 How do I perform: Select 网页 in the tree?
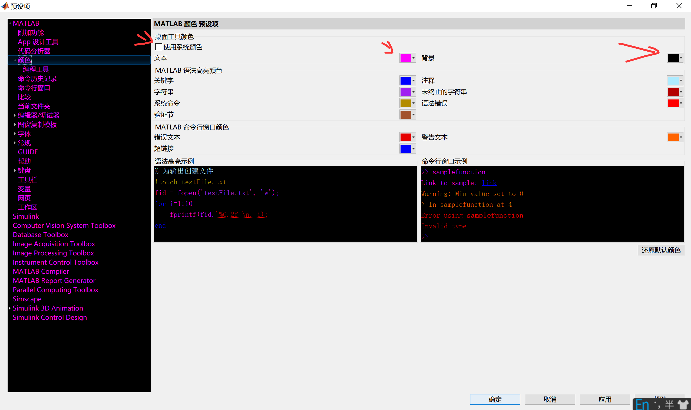pos(24,198)
